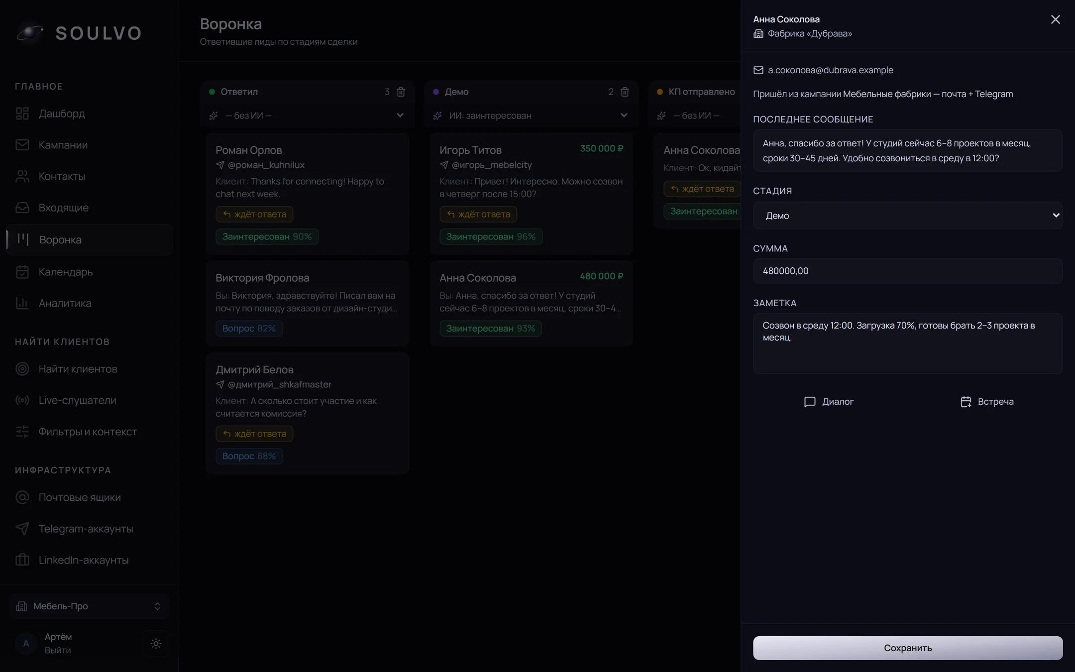Click into the Заметка text area

click(908, 343)
